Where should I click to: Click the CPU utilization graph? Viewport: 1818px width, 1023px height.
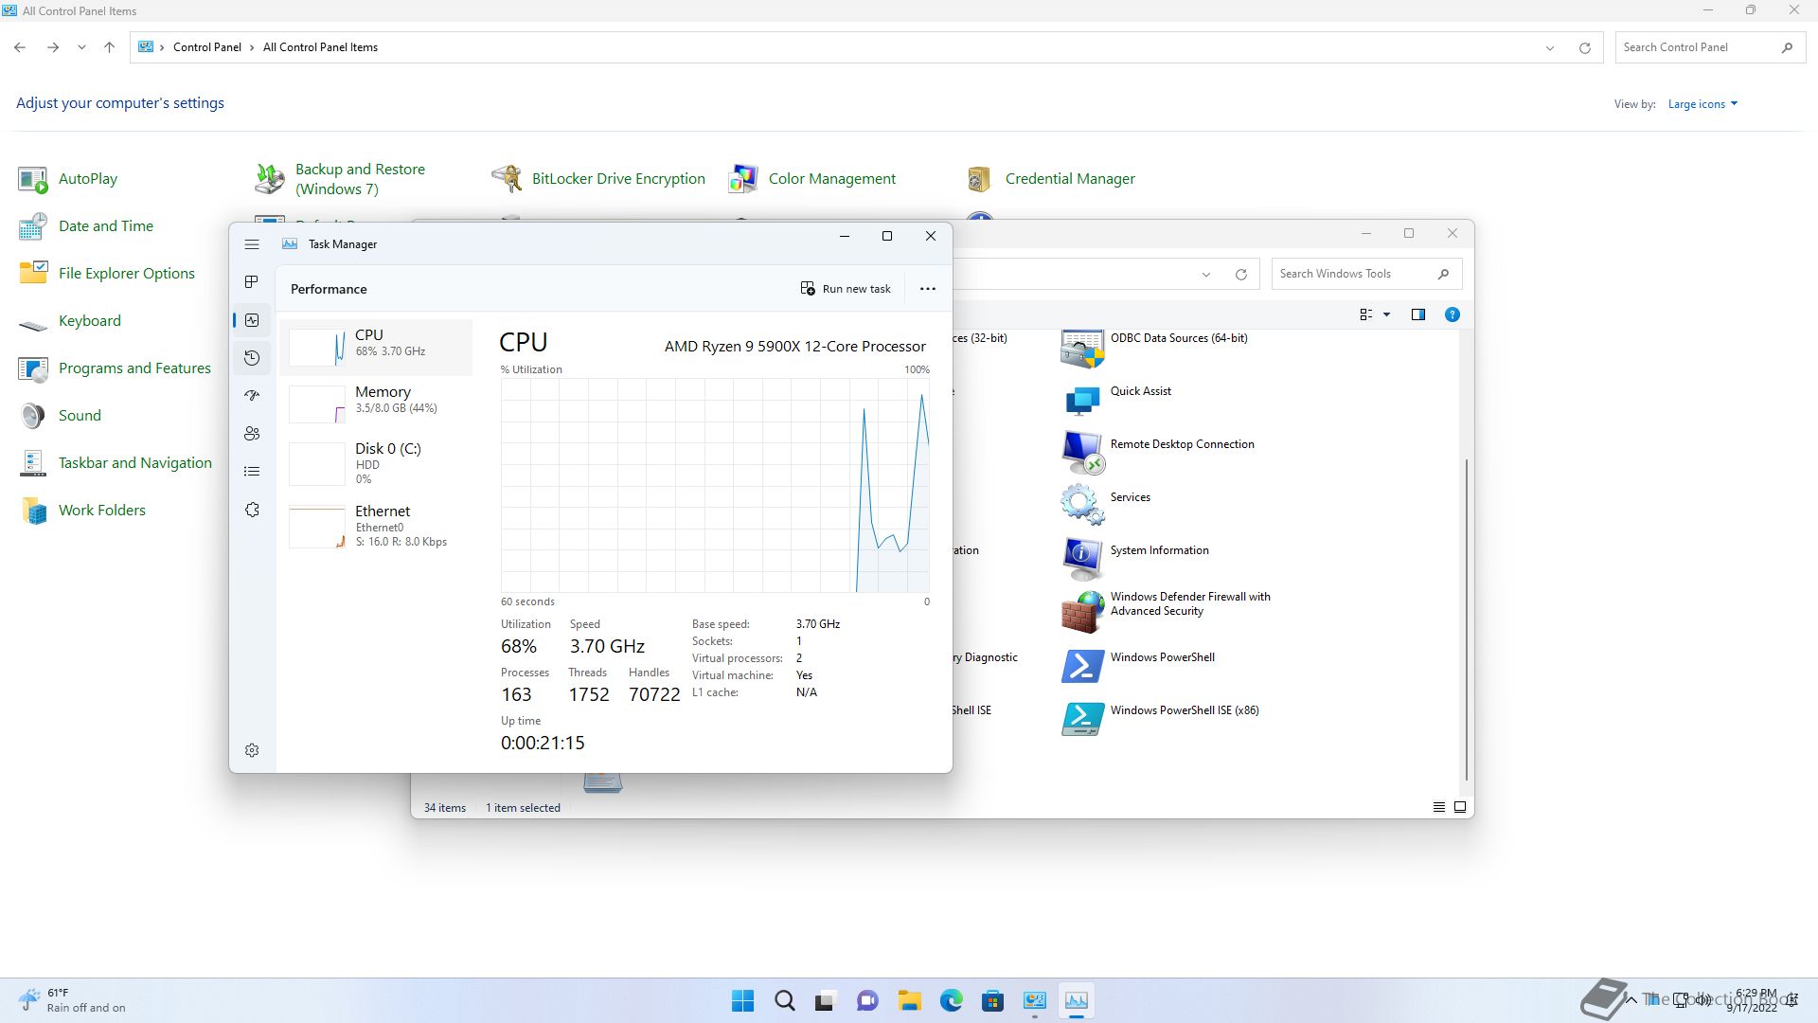click(x=715, y=486)
